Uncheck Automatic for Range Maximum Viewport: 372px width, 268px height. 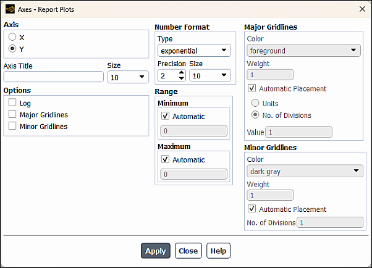pos(165,159)
